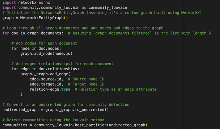Click the 'undirected_graph' variable assignment
Viewport: 220px width, 129px height.
pyautogui.click(x=20, y=110)
